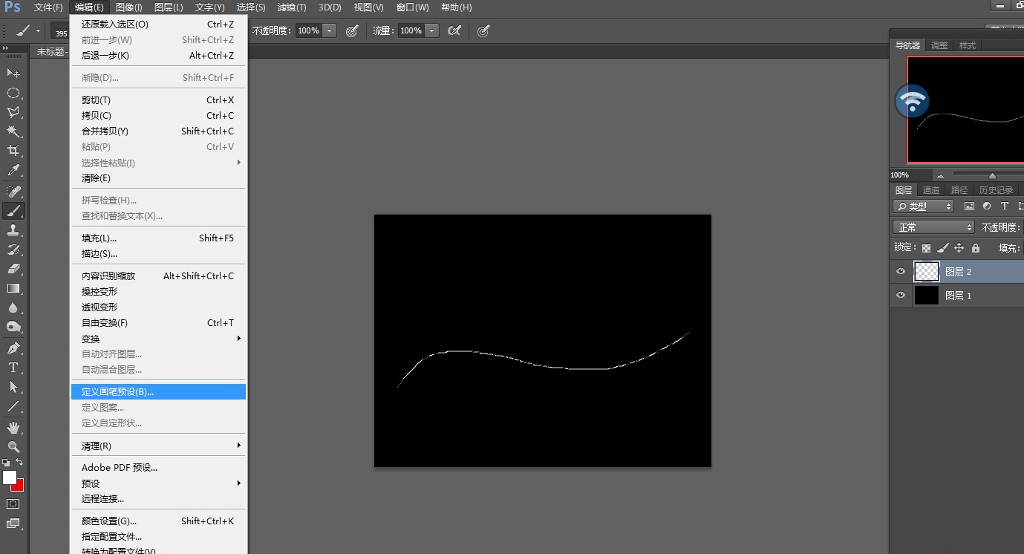Open the 图像(I) menu
Image resolution: width=1024 pixels, height=554 pixels.
point(129,7)
